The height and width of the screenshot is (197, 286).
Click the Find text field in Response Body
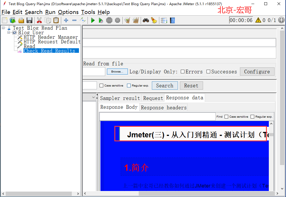pyautogui.click(x=157, y=117)
